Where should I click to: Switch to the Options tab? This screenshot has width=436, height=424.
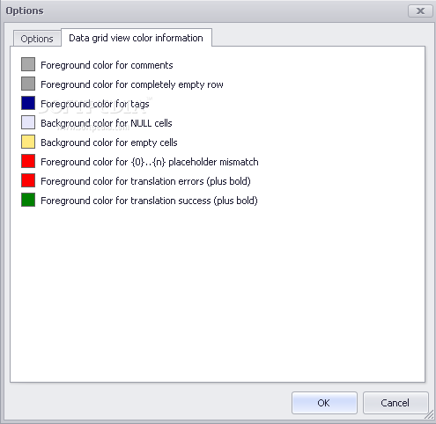coord(37,39)
